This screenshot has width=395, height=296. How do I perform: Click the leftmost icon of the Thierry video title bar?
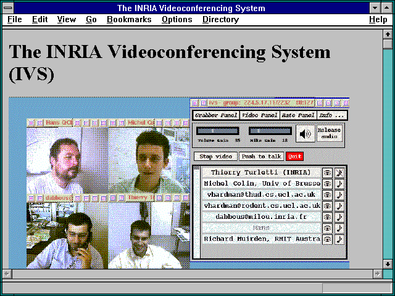pos(113,198)
